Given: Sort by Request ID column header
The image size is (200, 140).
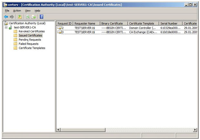Looking at the screenshot, I should 65,24.
